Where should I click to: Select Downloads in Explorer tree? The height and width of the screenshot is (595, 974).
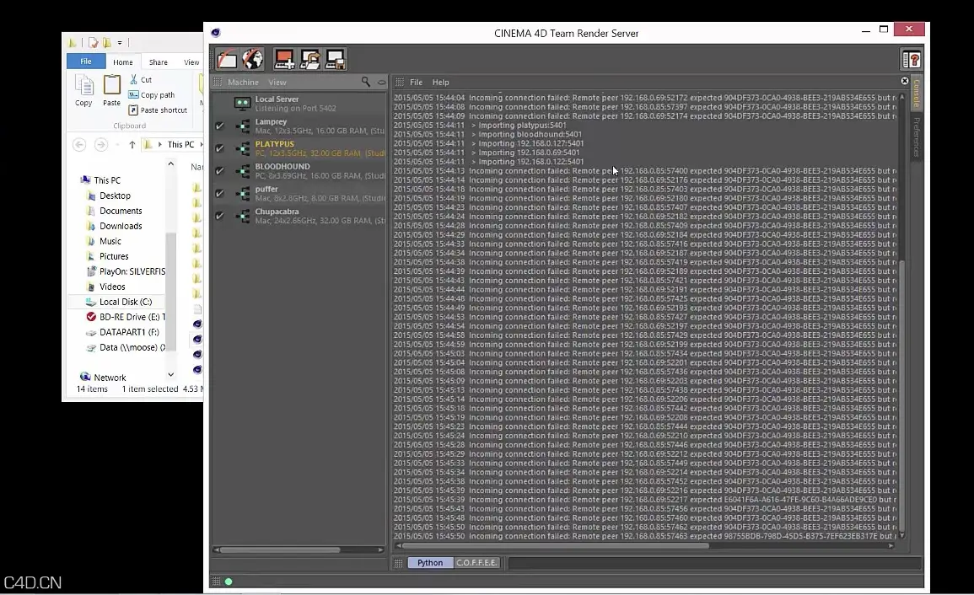coord(121,226)
